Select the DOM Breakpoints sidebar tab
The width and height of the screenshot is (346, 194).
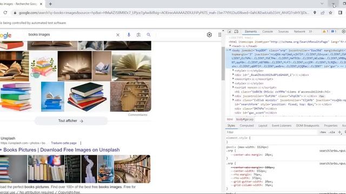[x=308, y=126]
